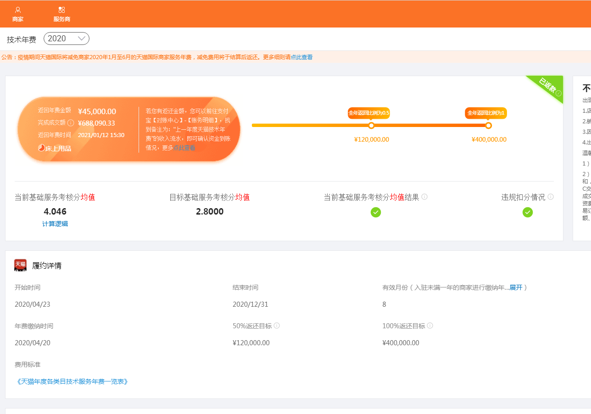Click info icon beside 完成成交额
This screenshot has width=591, height=414.
tap(71, 123)
